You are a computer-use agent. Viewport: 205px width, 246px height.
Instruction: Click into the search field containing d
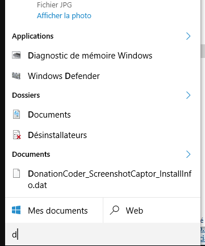pos(103,235)
